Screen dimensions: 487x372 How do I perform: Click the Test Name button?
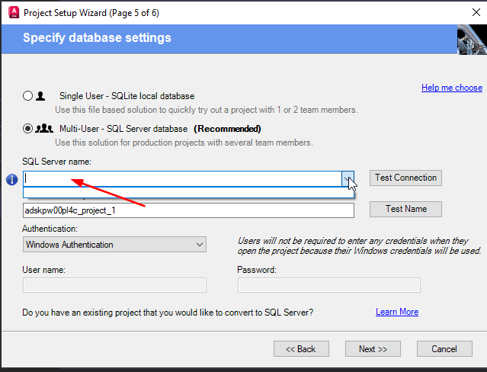[405, 209]
